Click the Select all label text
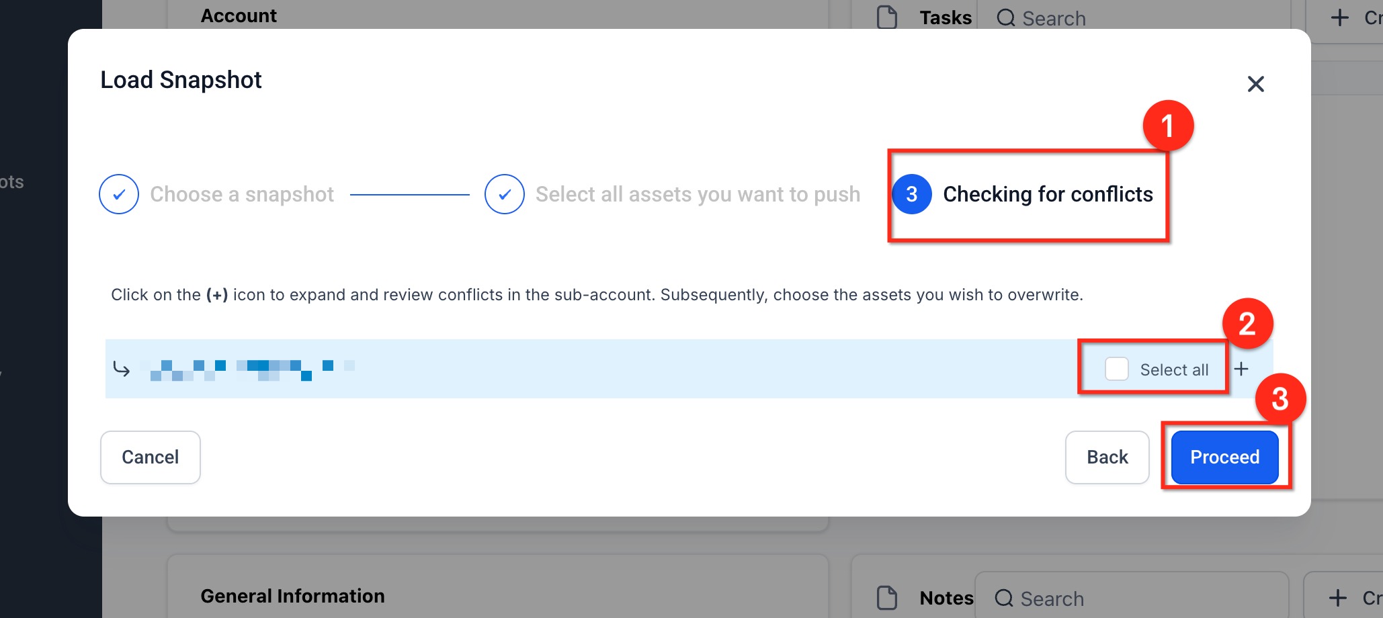 tap(1174, 369)
